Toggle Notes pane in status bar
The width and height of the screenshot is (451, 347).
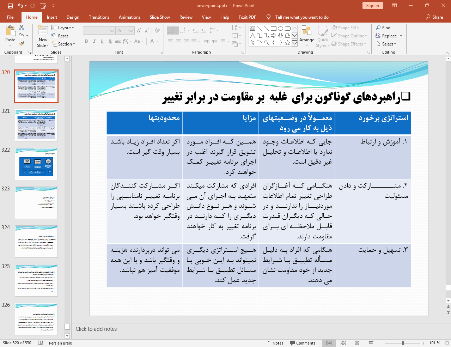[275, 343]
